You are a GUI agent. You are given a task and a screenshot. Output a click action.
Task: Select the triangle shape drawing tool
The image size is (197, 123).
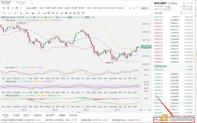(21, 13)
